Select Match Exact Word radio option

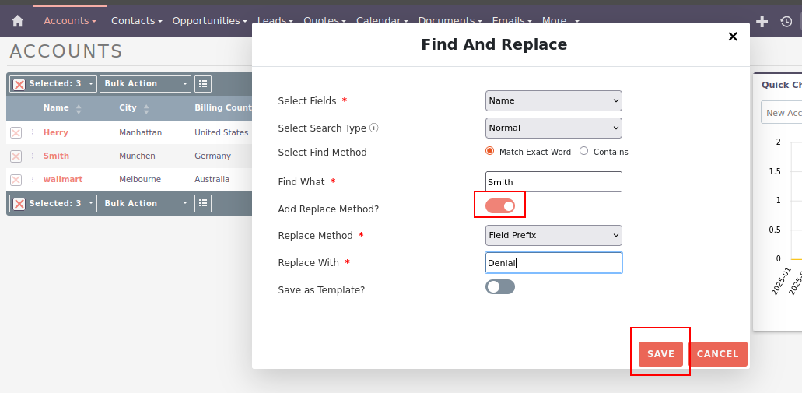click(x=490, y=151)
